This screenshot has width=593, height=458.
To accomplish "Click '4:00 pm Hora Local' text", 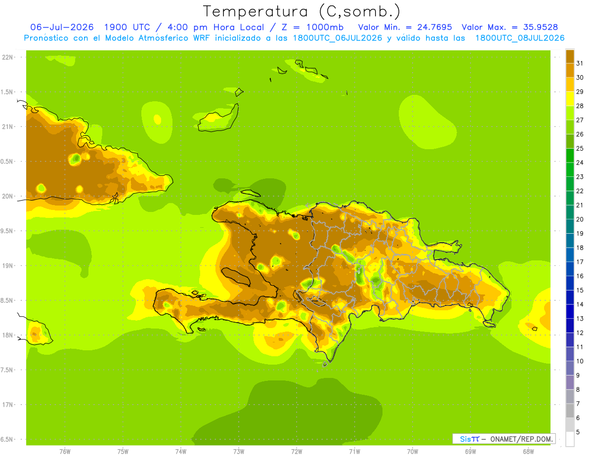I will [x=217, y=27].
